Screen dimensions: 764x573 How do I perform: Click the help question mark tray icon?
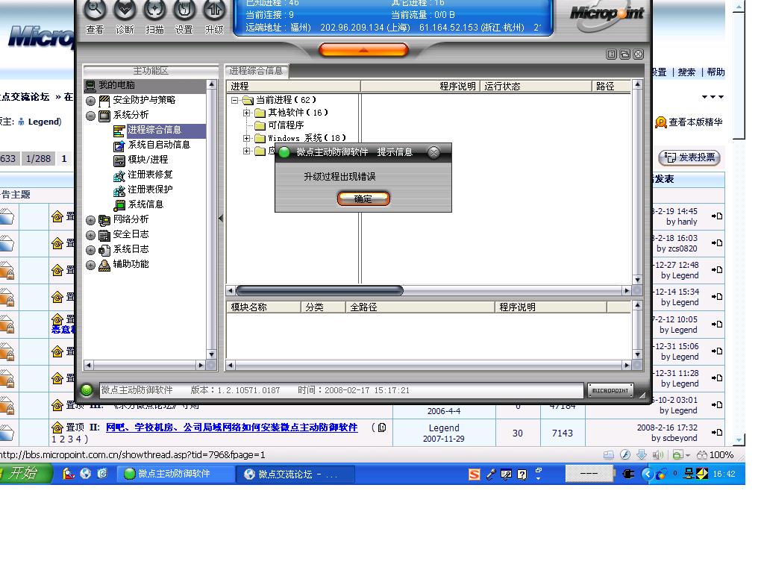click(x=522, y=475)
